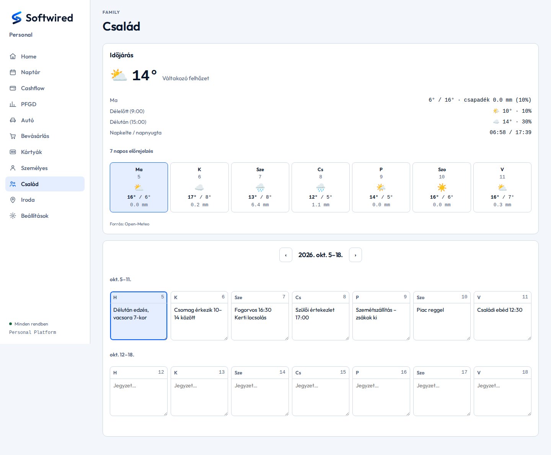This screenshot has width=551, height=455.
Task: Click the Iroda location pin icon
Action: (13, 200)
